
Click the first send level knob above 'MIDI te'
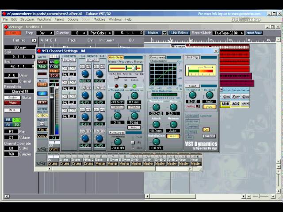click(85, 74)
